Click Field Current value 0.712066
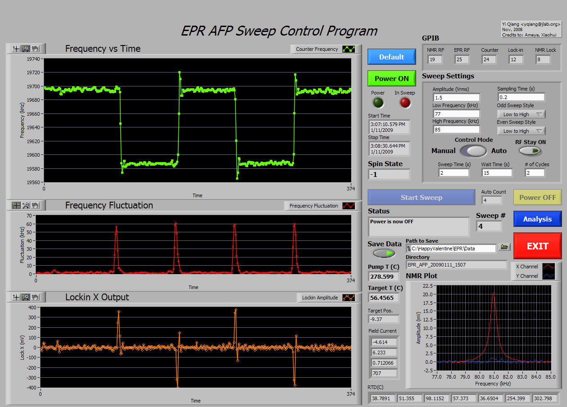Image resolution: width=567 pixels, height=407 pixels. tap(384, 363)
